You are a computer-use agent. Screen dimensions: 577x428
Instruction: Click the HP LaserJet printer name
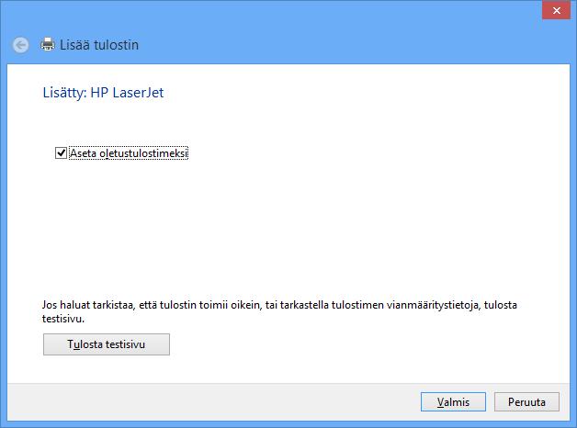point(127,93)
